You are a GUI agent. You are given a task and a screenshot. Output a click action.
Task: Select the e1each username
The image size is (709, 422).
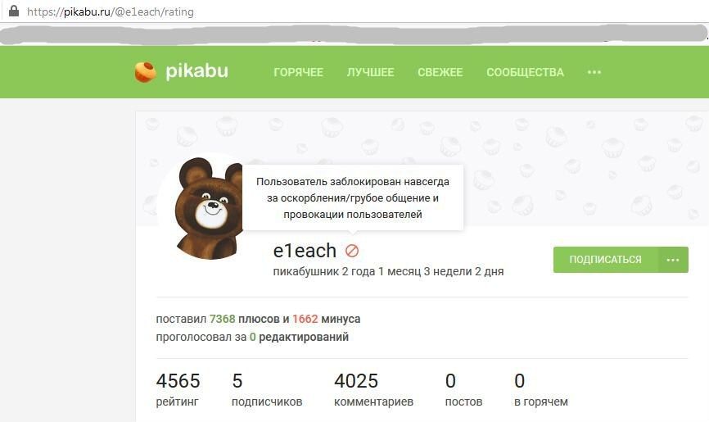[305, 251]
